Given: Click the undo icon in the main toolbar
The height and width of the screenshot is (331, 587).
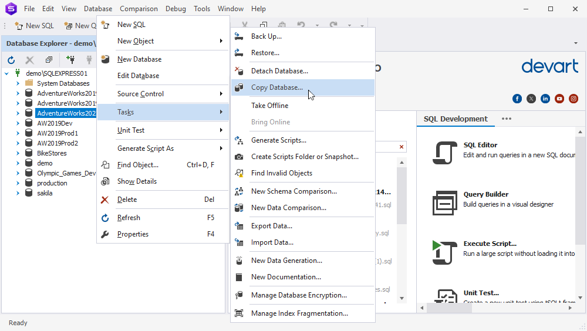Looking at the screenshot, I should pyautogui.click(x=301, y=25).
